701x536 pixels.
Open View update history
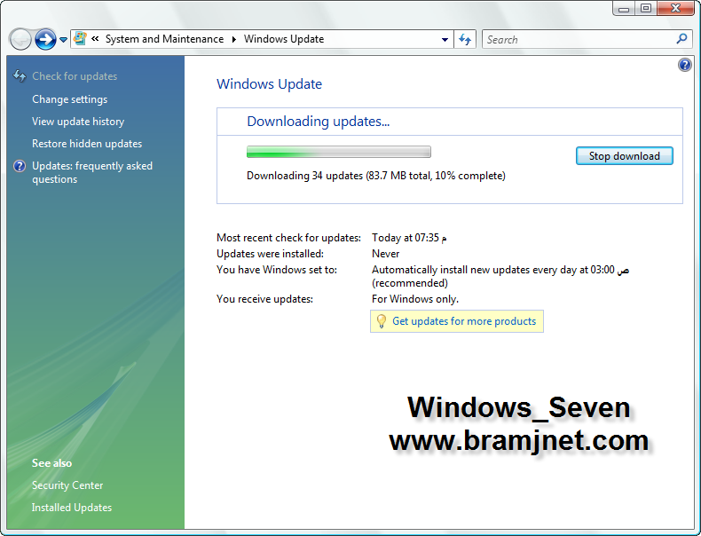coord(78,122)
